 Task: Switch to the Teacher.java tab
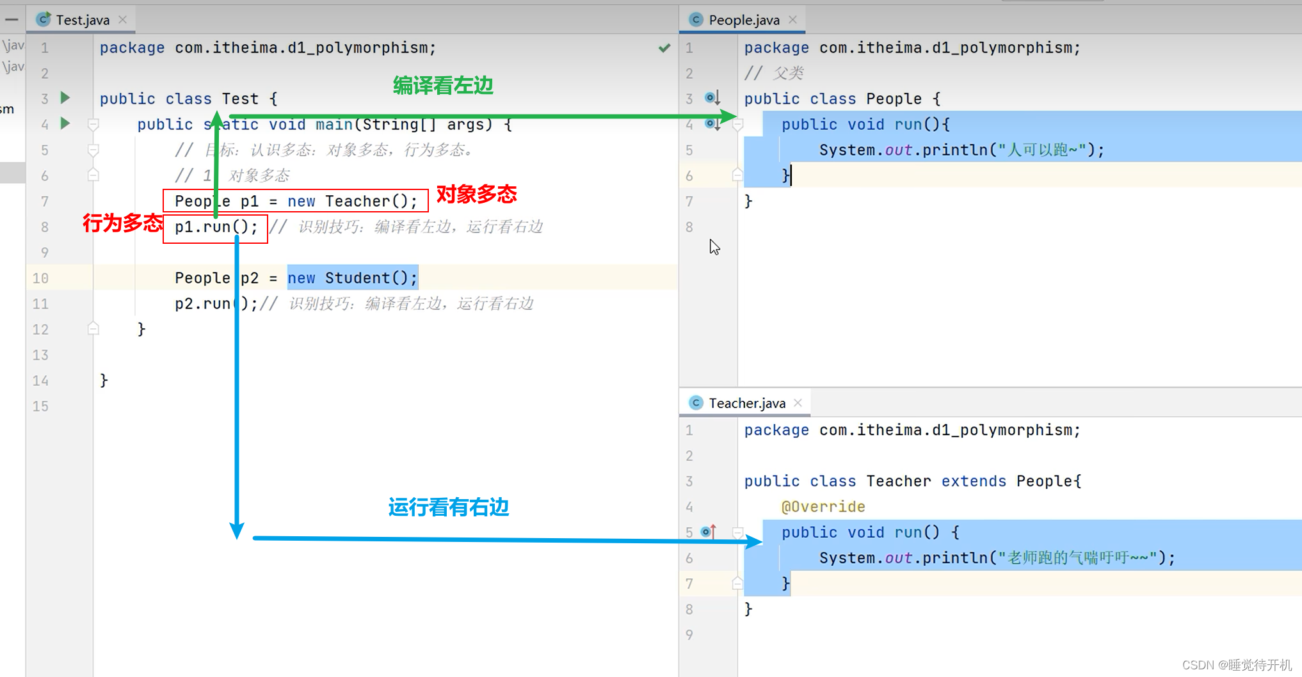746,403
